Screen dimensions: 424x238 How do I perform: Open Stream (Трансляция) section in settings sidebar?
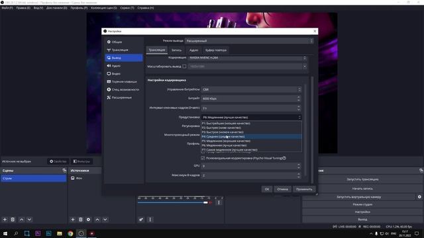tap(124, 50)
